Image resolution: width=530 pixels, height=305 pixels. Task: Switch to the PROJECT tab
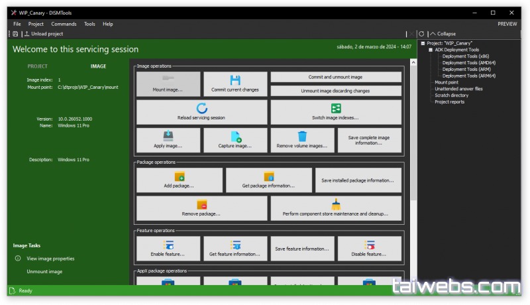(x=37, y=66)
